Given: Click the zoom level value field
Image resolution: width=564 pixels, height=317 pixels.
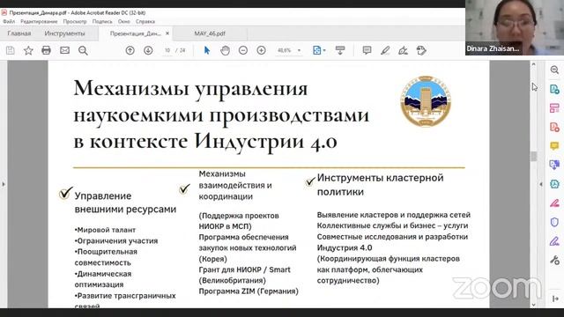Looking at the screenshot, I should (284, 50).
